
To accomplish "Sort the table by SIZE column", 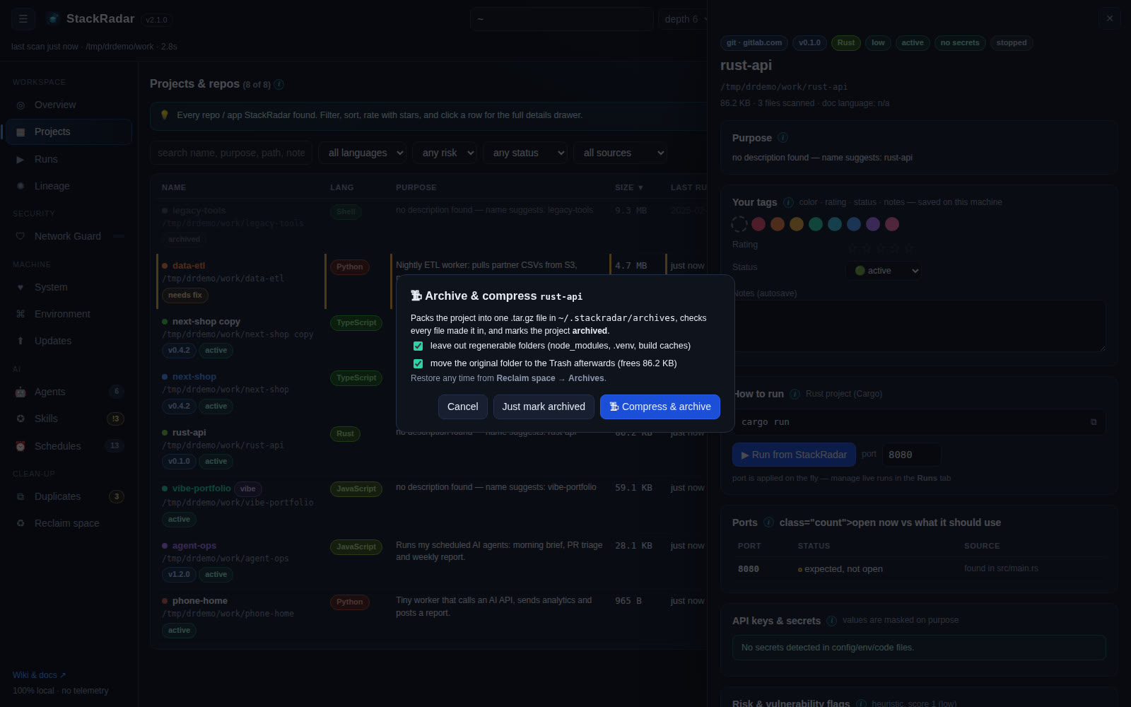I will click(x=629, y=188).
